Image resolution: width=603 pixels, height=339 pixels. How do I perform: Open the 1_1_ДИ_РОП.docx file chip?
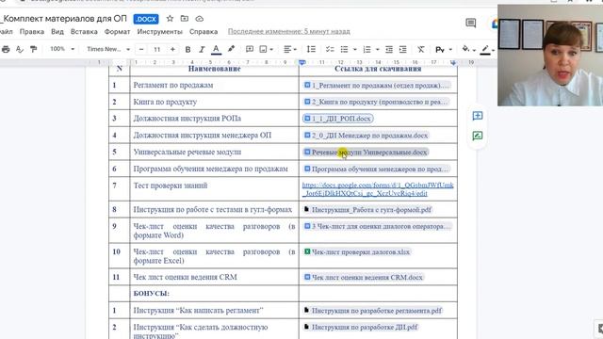pyautogui.click(x=338, y=119)
